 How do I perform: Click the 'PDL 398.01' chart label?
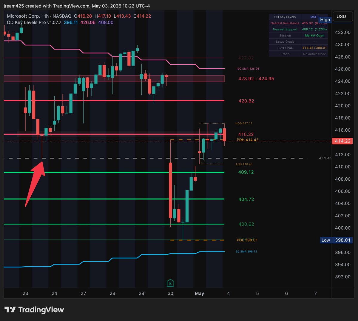pos(247,240)
